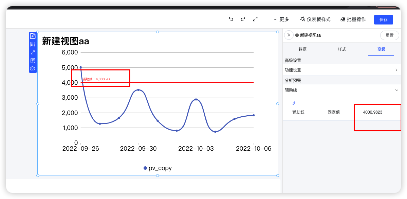This screenshot has height=199, width=407.
Task: Switch to the 数据 tab
Action: pyautogui.click(x=302, y=49)
